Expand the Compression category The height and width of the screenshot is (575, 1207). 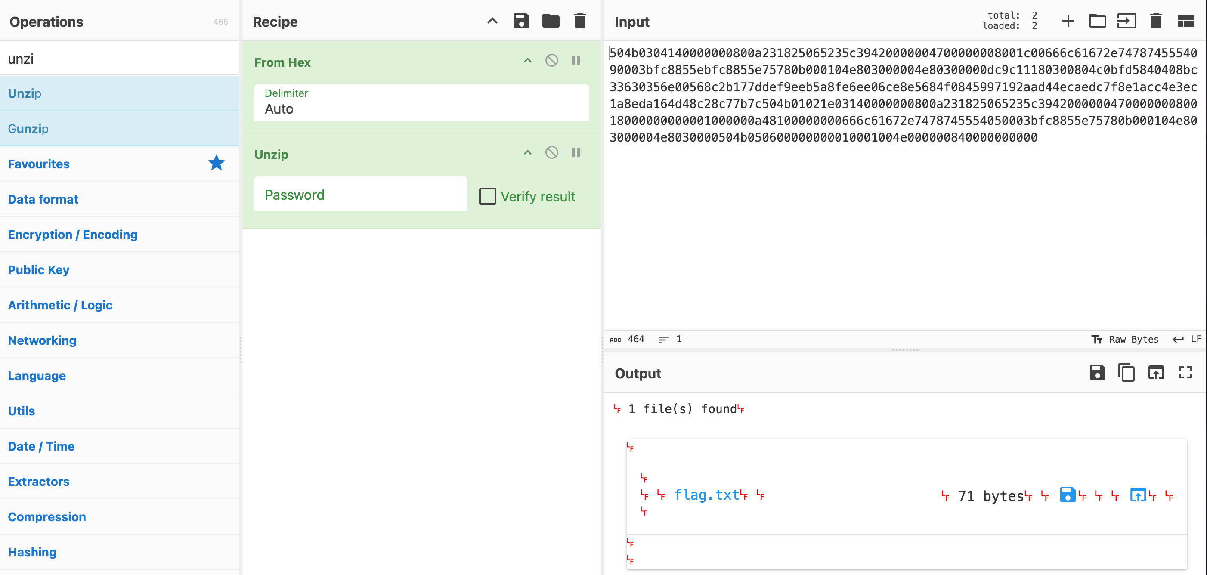pyautogui.click(x=47, y=517)
